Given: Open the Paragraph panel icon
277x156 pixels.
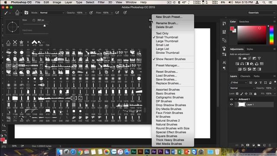Looking at the screenshot, I should click(224, 68).
